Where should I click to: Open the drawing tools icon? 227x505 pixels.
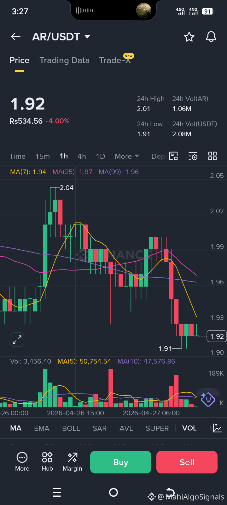174,156
